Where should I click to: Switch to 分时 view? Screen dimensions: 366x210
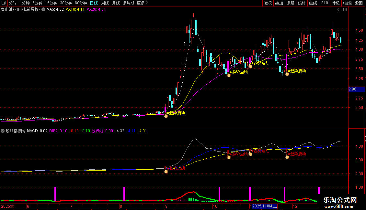tap(13, 3)
